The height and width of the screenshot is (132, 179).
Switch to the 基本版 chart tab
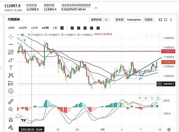119,19
